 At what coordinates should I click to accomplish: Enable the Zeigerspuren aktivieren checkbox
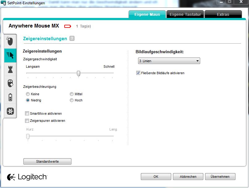(x=27, y=121)
